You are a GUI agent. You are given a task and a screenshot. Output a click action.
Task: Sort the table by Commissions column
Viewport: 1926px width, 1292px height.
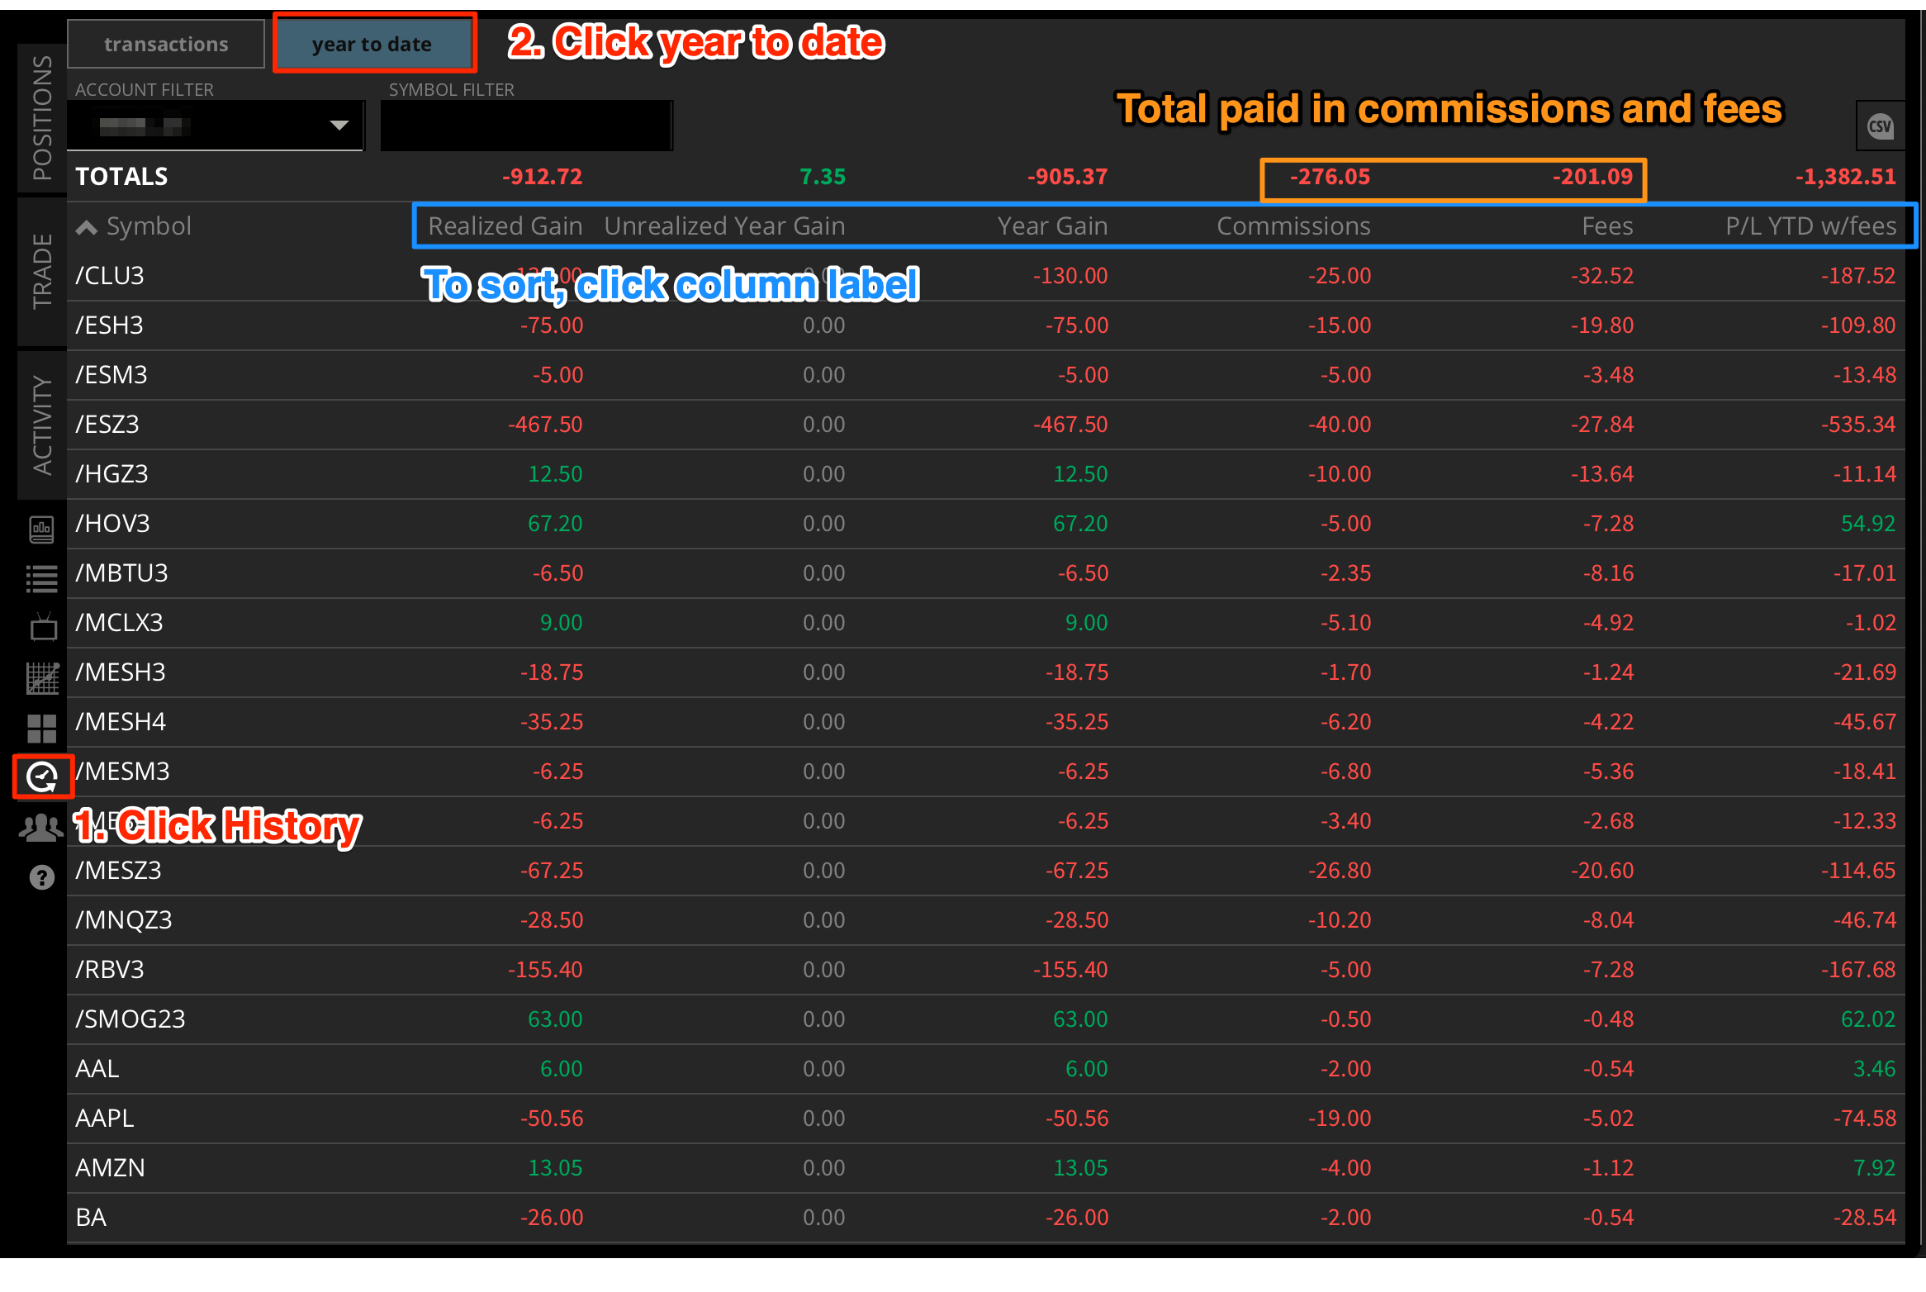pyautogui.click(x=1293, y=226)
